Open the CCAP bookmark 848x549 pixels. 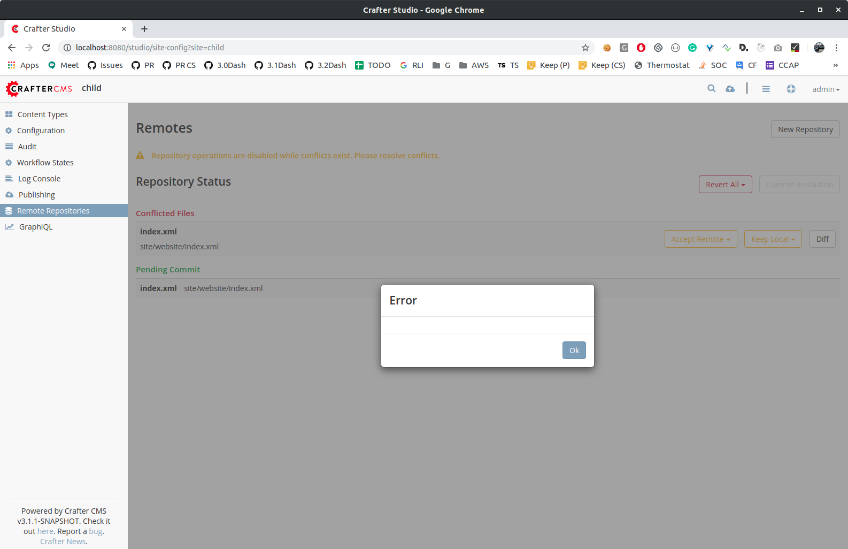tap(782, 65)
